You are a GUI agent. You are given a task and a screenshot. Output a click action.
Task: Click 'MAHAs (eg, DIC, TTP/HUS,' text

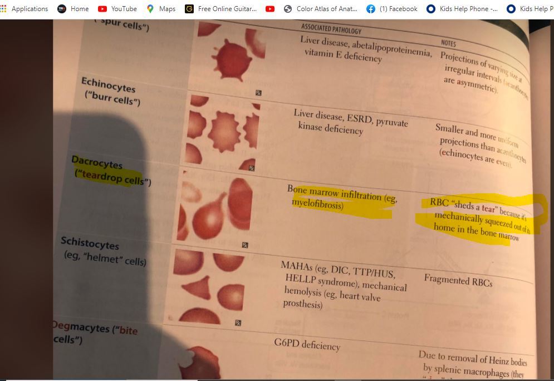coord(338,269)
